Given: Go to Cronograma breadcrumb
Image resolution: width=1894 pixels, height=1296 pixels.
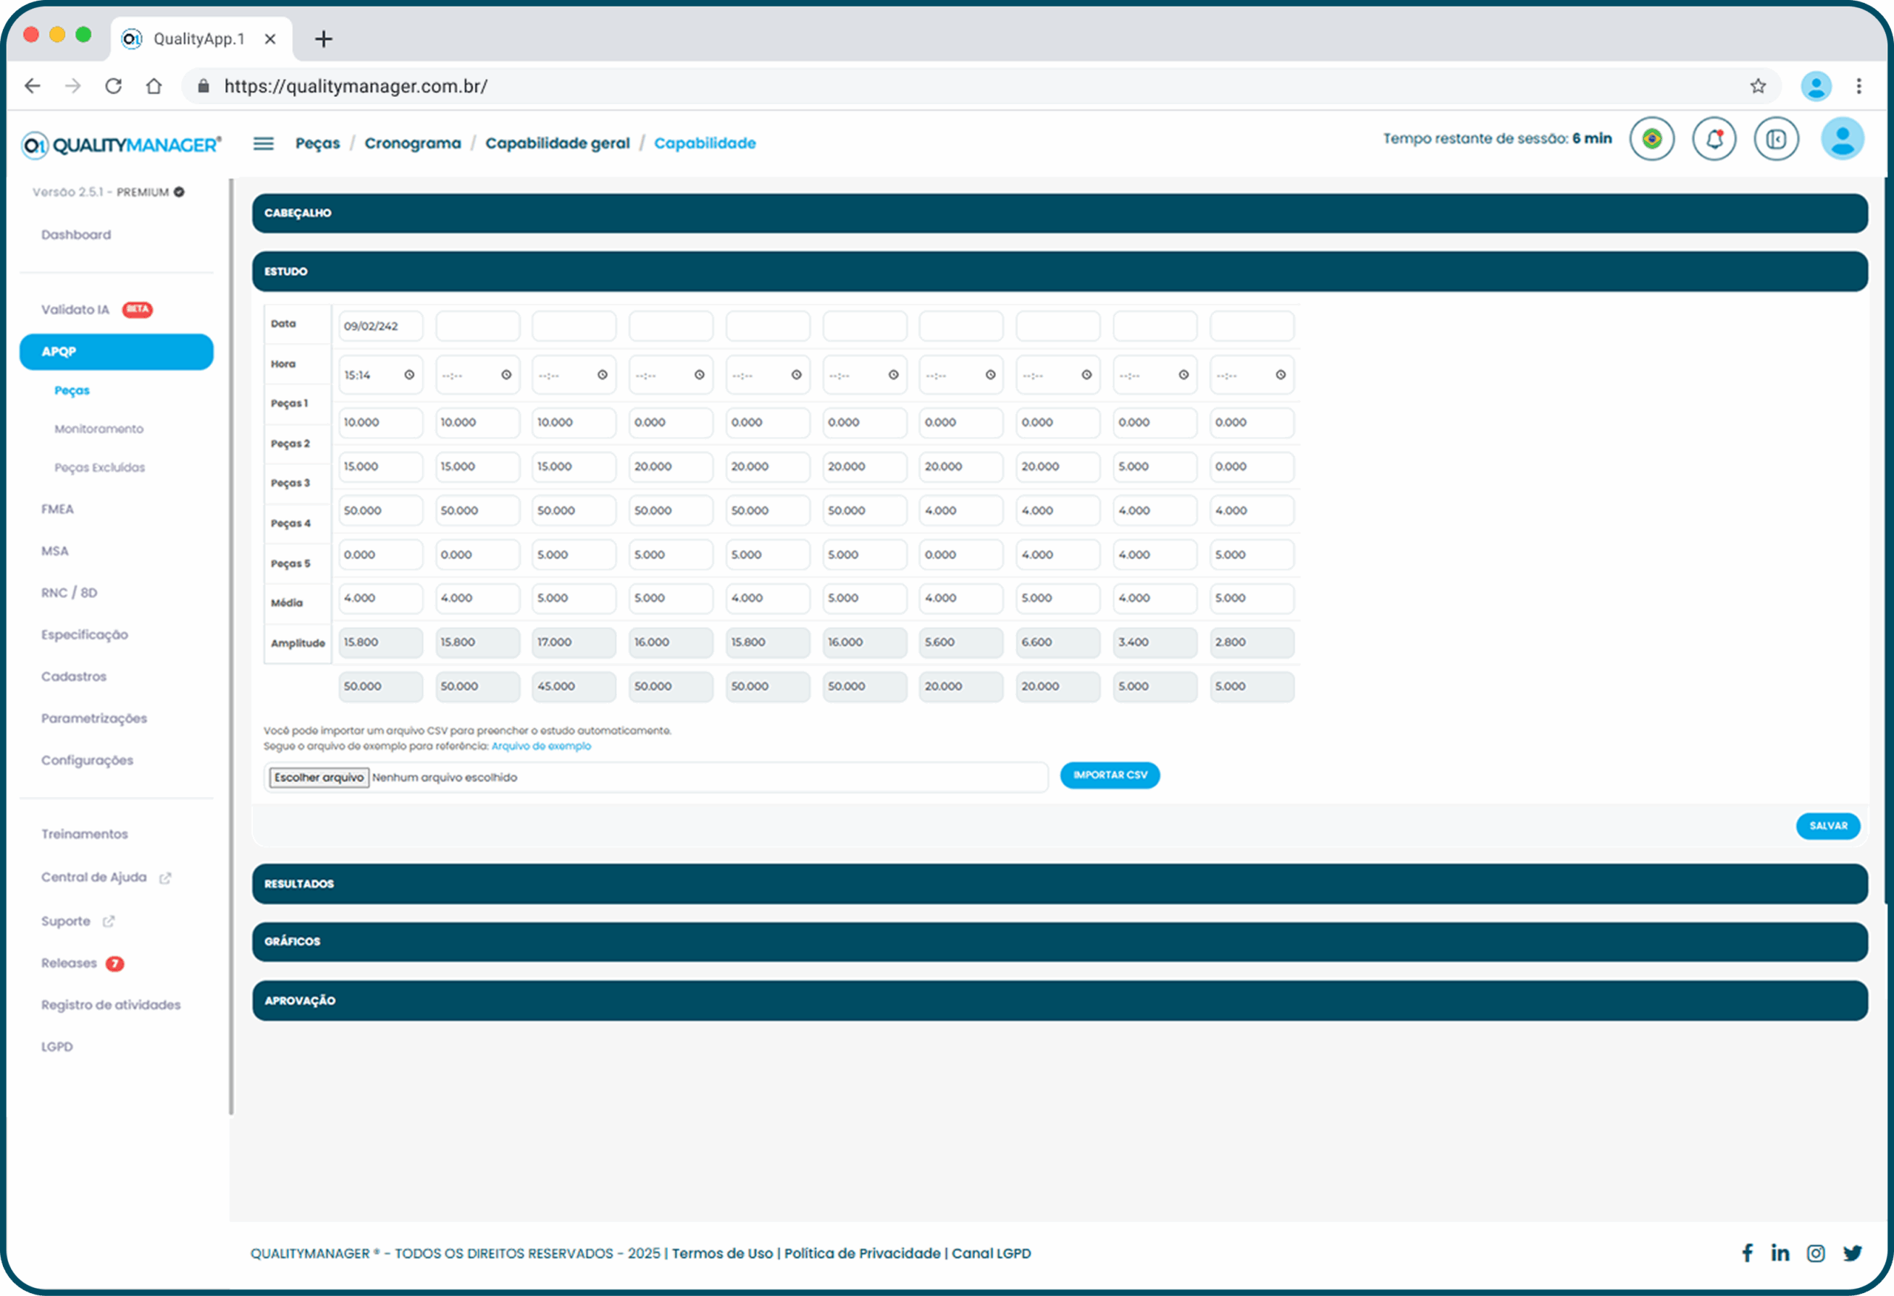Looking at the screenshot, I should click(x=412, y=143).
